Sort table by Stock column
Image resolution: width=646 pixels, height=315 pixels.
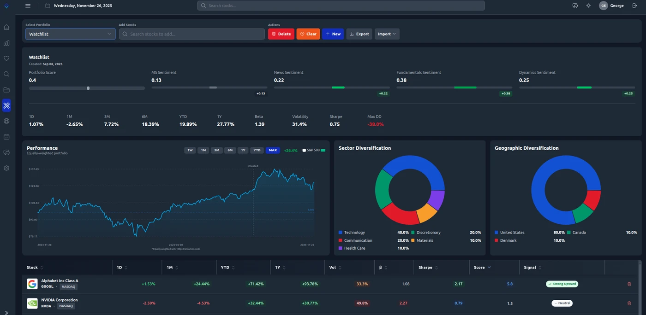coord(35,268)
